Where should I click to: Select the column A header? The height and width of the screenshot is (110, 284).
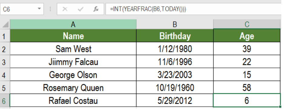73,24
